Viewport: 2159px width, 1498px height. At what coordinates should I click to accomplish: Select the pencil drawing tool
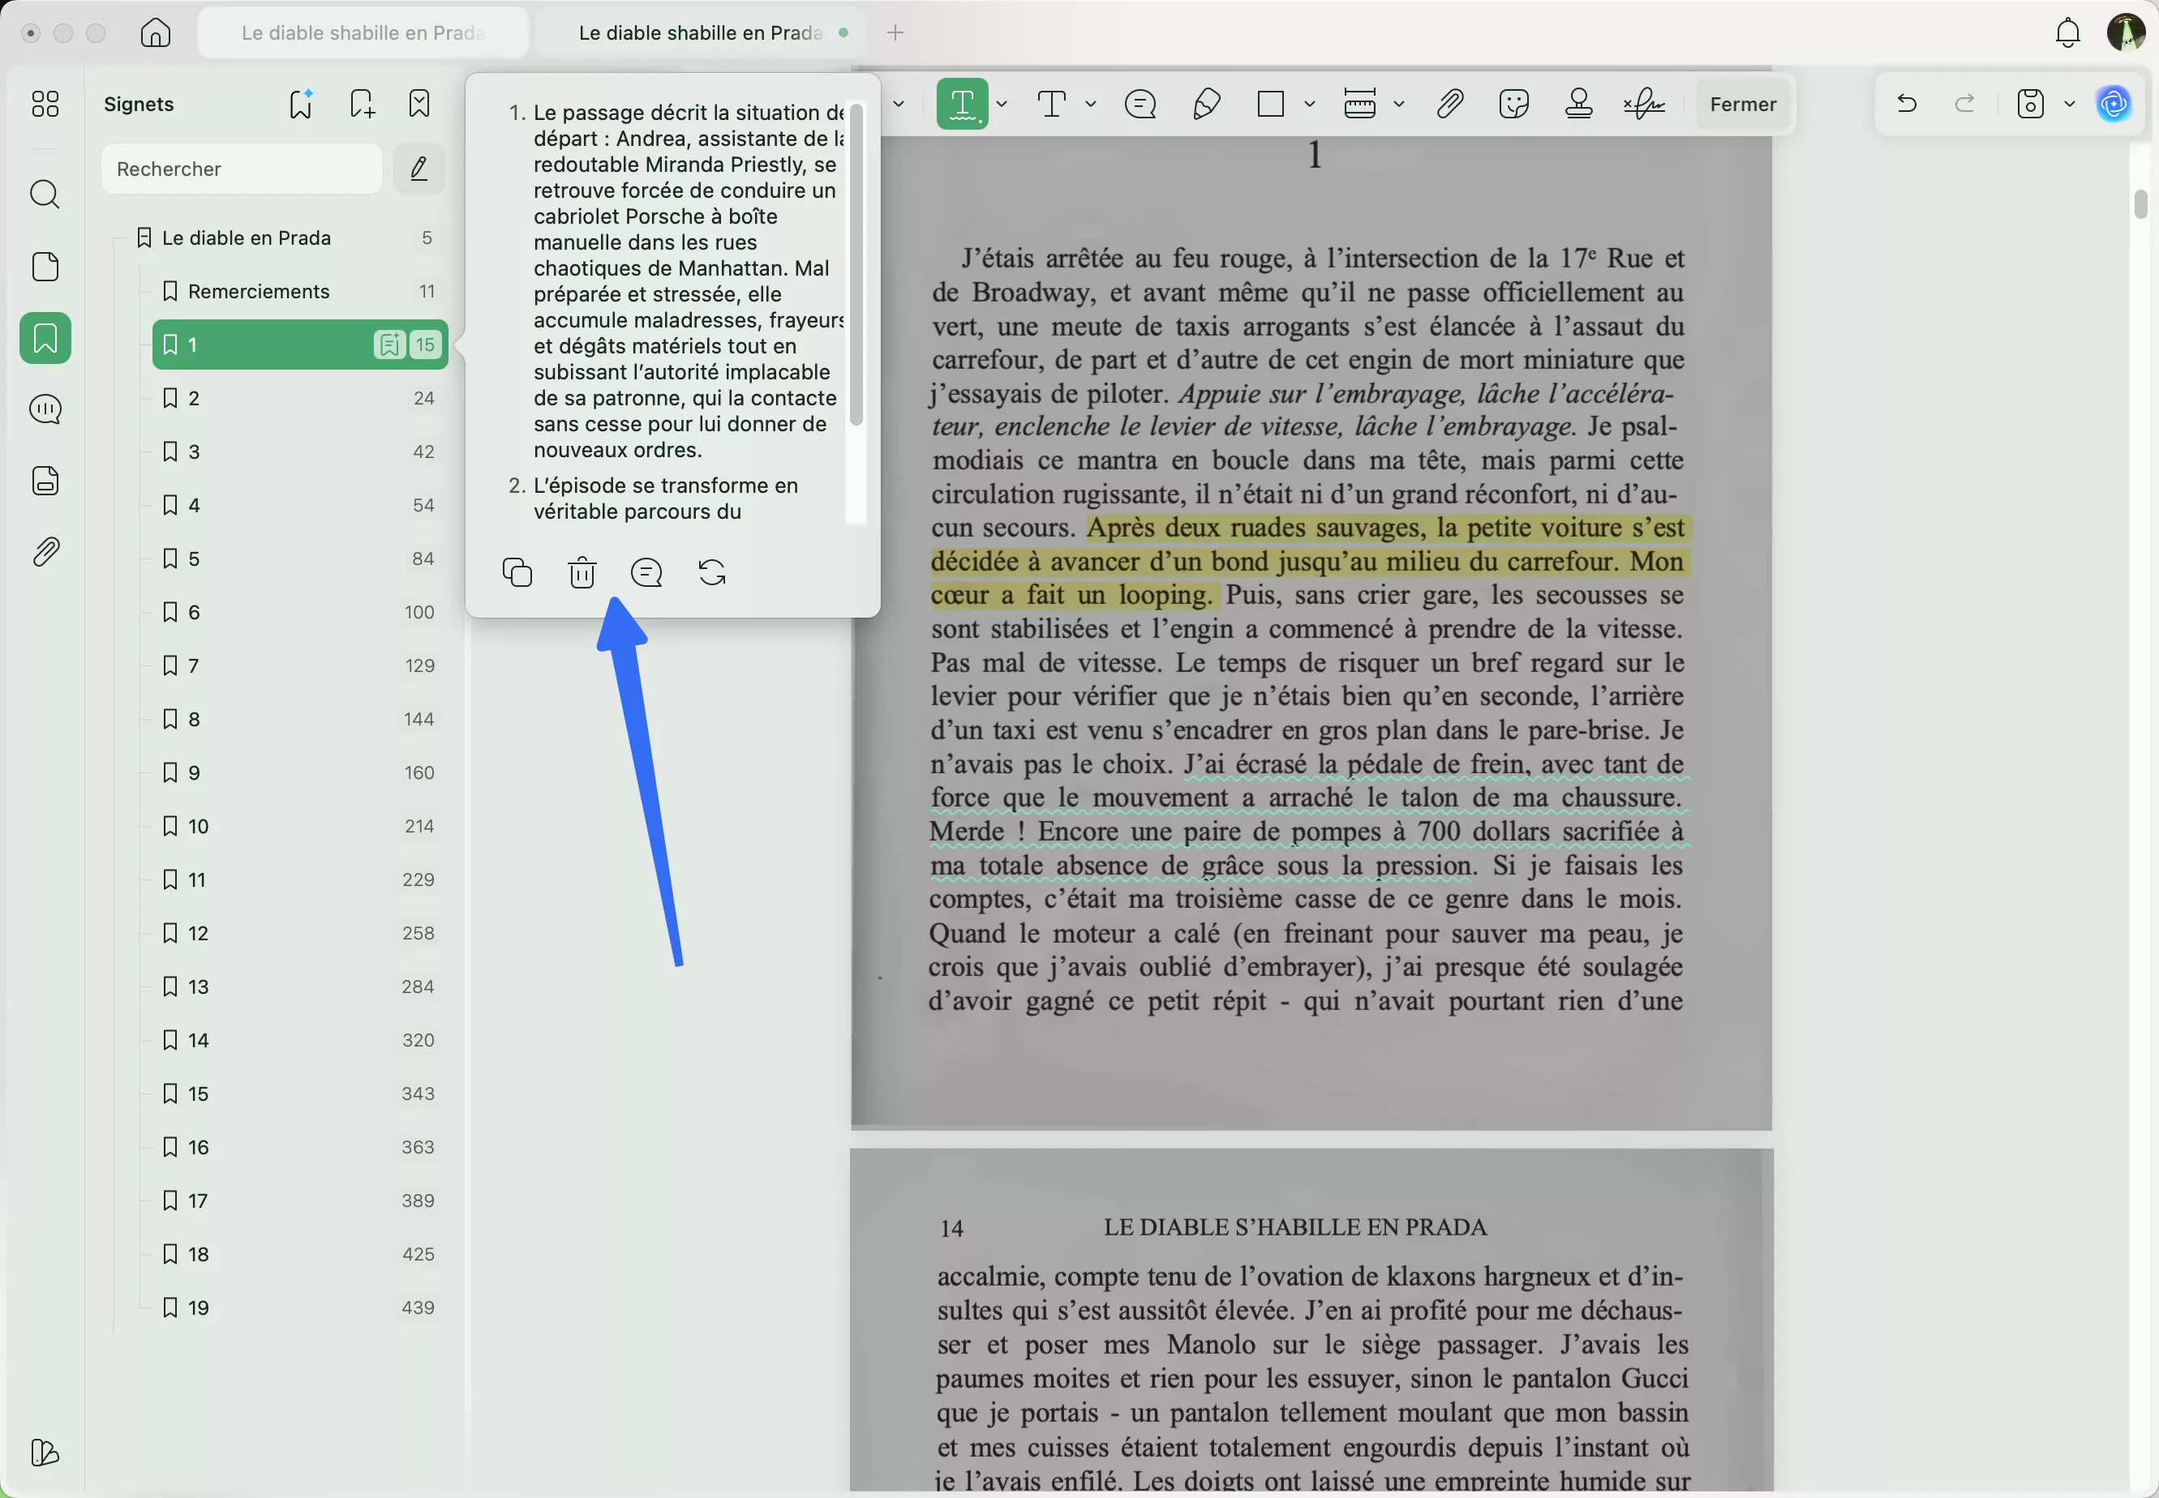coord(1206,103)
